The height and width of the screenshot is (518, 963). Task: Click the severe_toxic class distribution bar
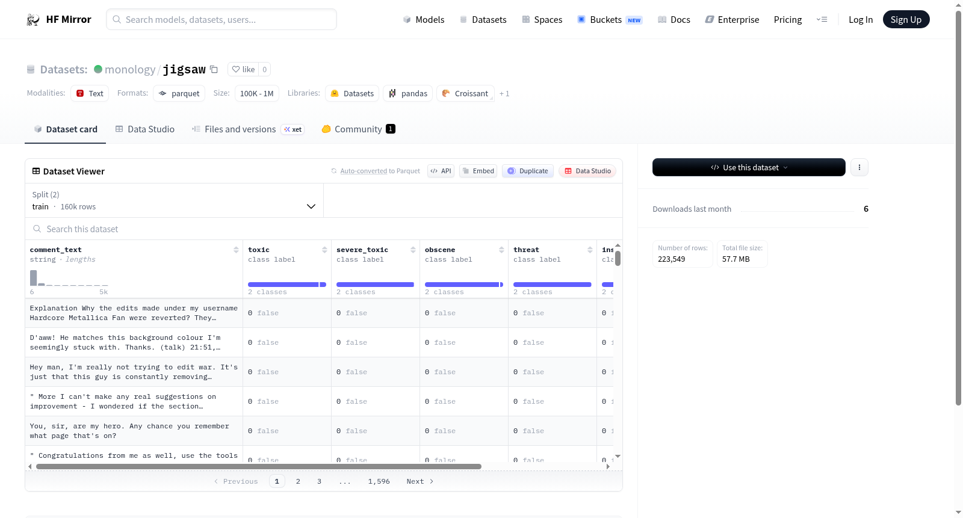pos(375,285)
